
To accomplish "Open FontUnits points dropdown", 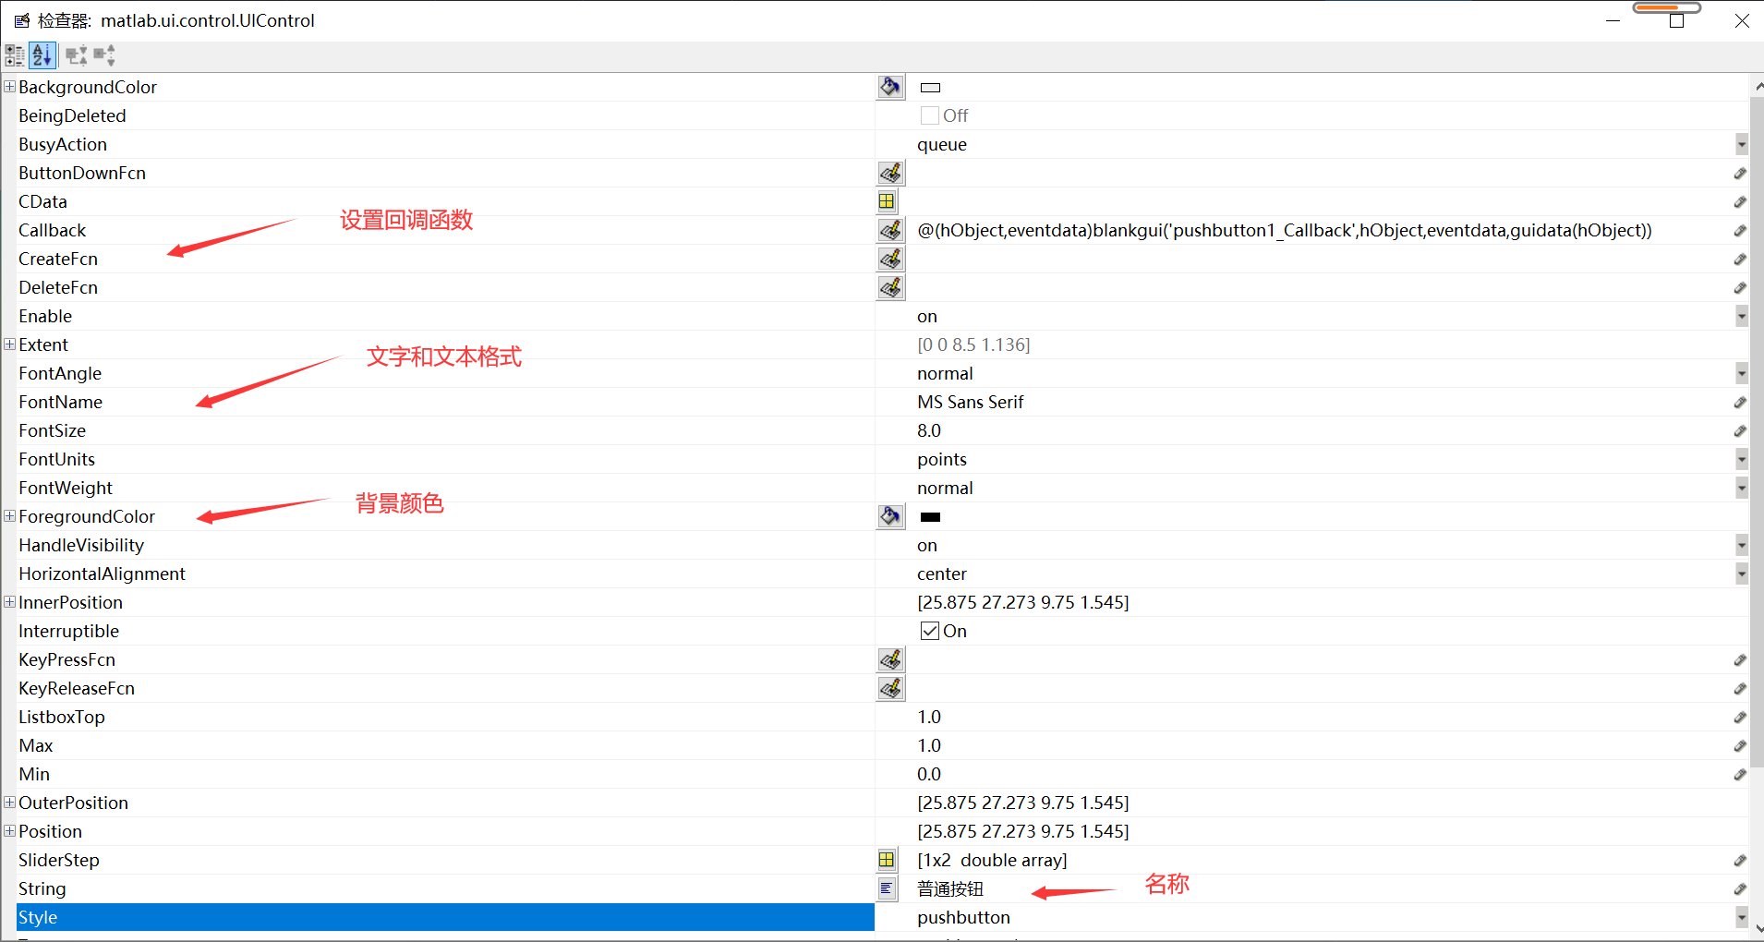I will point(1742,459).
